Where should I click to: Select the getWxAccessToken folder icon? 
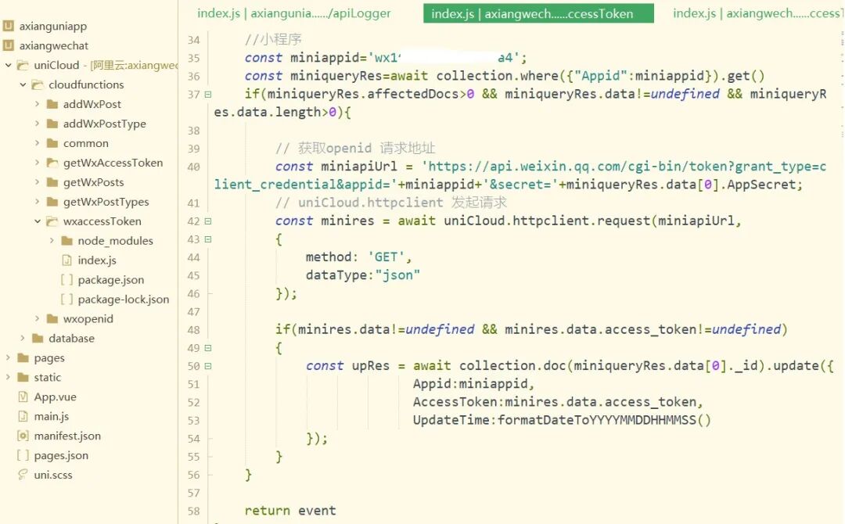tap(52, 163)
